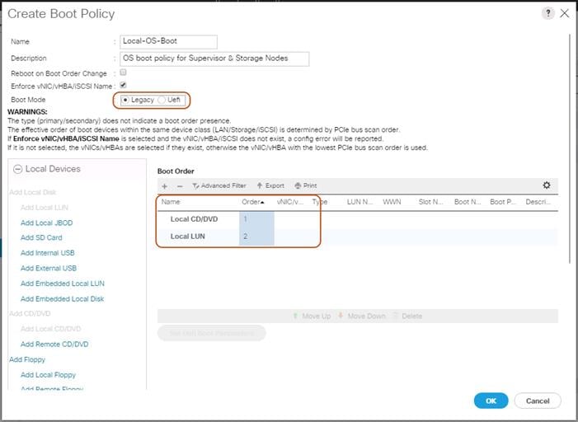The height and width of the screenshot is (422, 578).
Task: Click Add SD Card link
Action: pos(41,237)
